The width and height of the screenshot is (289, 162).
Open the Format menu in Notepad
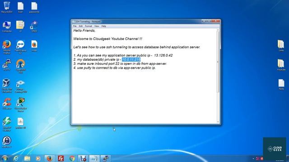pyautogui.click(x=89, y=26)
